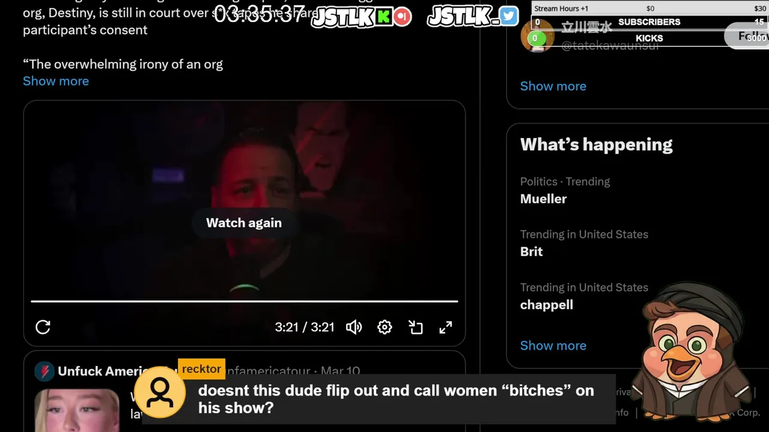Click the recktor username tag
Image resolution: width=769 pixels, height=432 pixels.
tap(202, 369)
